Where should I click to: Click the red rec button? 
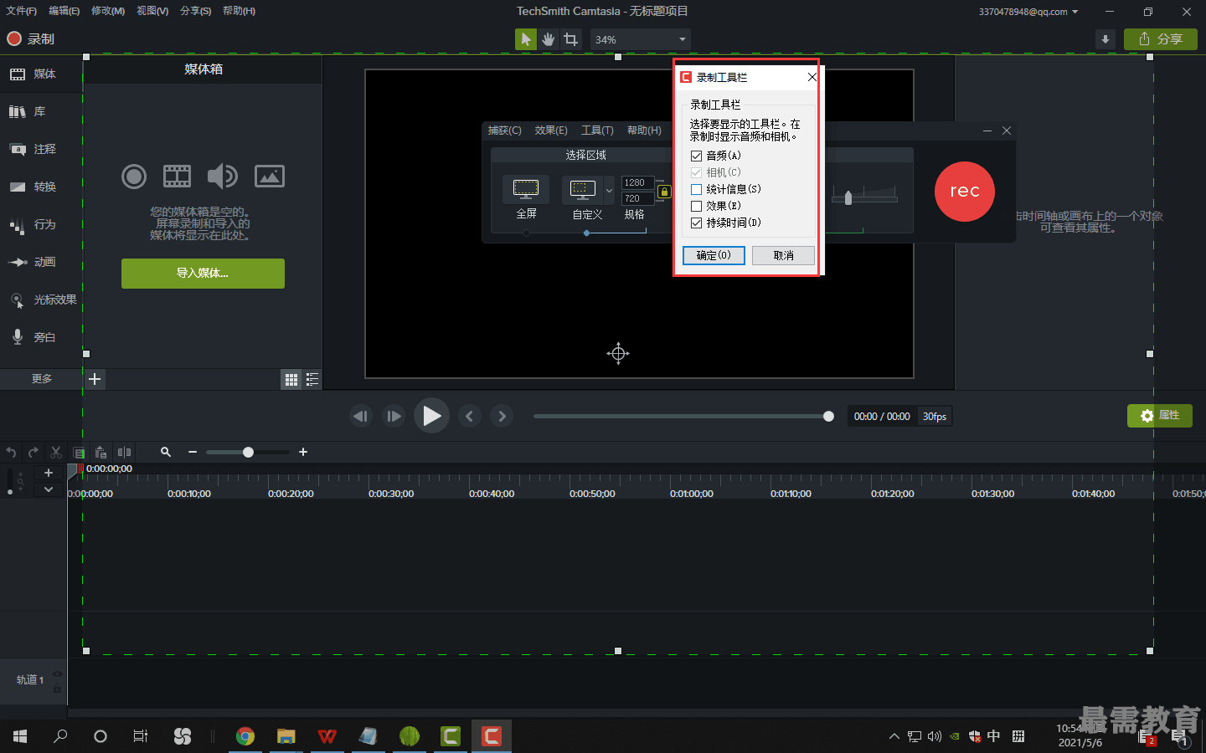tap(965, 192)
